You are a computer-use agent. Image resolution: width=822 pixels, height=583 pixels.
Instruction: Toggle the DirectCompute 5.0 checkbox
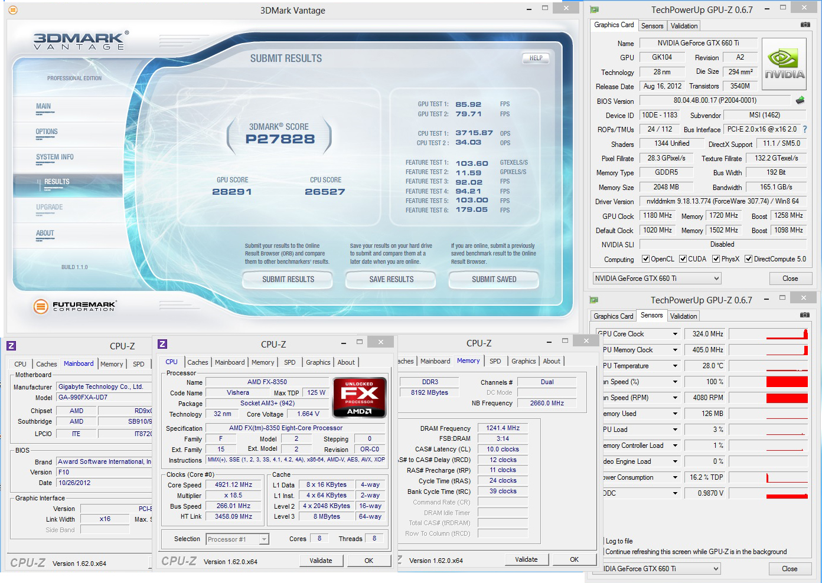(748, 259)
